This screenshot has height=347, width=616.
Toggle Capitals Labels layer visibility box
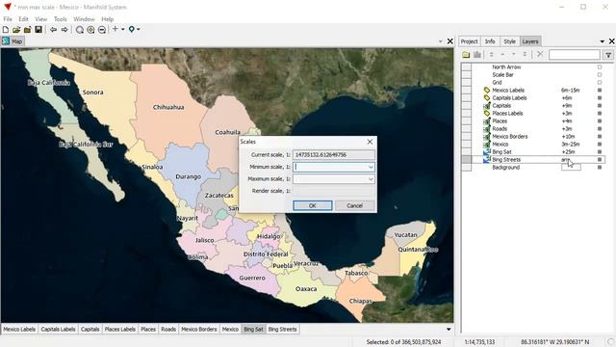[x=600, y=97]
